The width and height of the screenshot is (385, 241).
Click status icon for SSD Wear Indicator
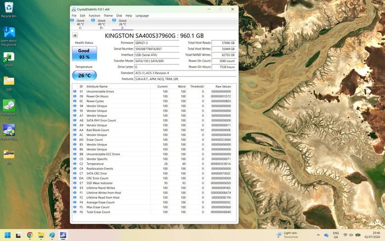pos(75,183)
